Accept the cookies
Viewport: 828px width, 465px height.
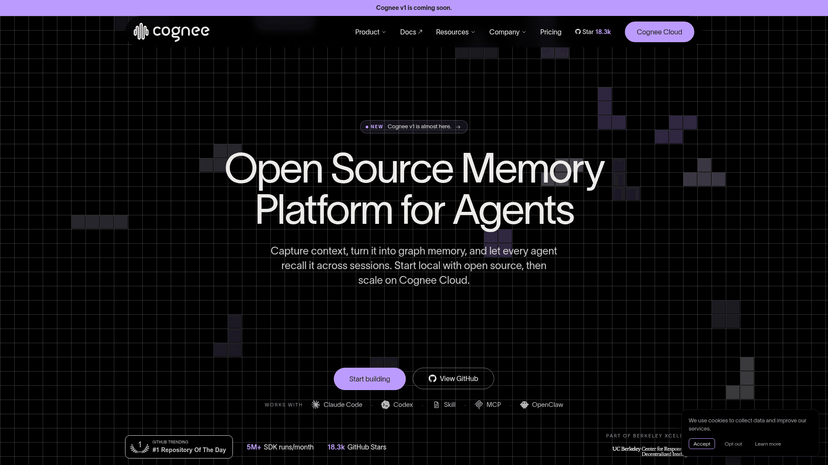pos(702,444)
